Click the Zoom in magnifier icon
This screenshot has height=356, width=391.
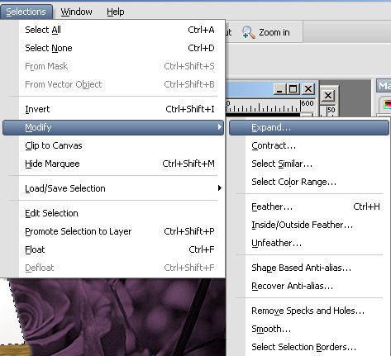pos(248,32)
